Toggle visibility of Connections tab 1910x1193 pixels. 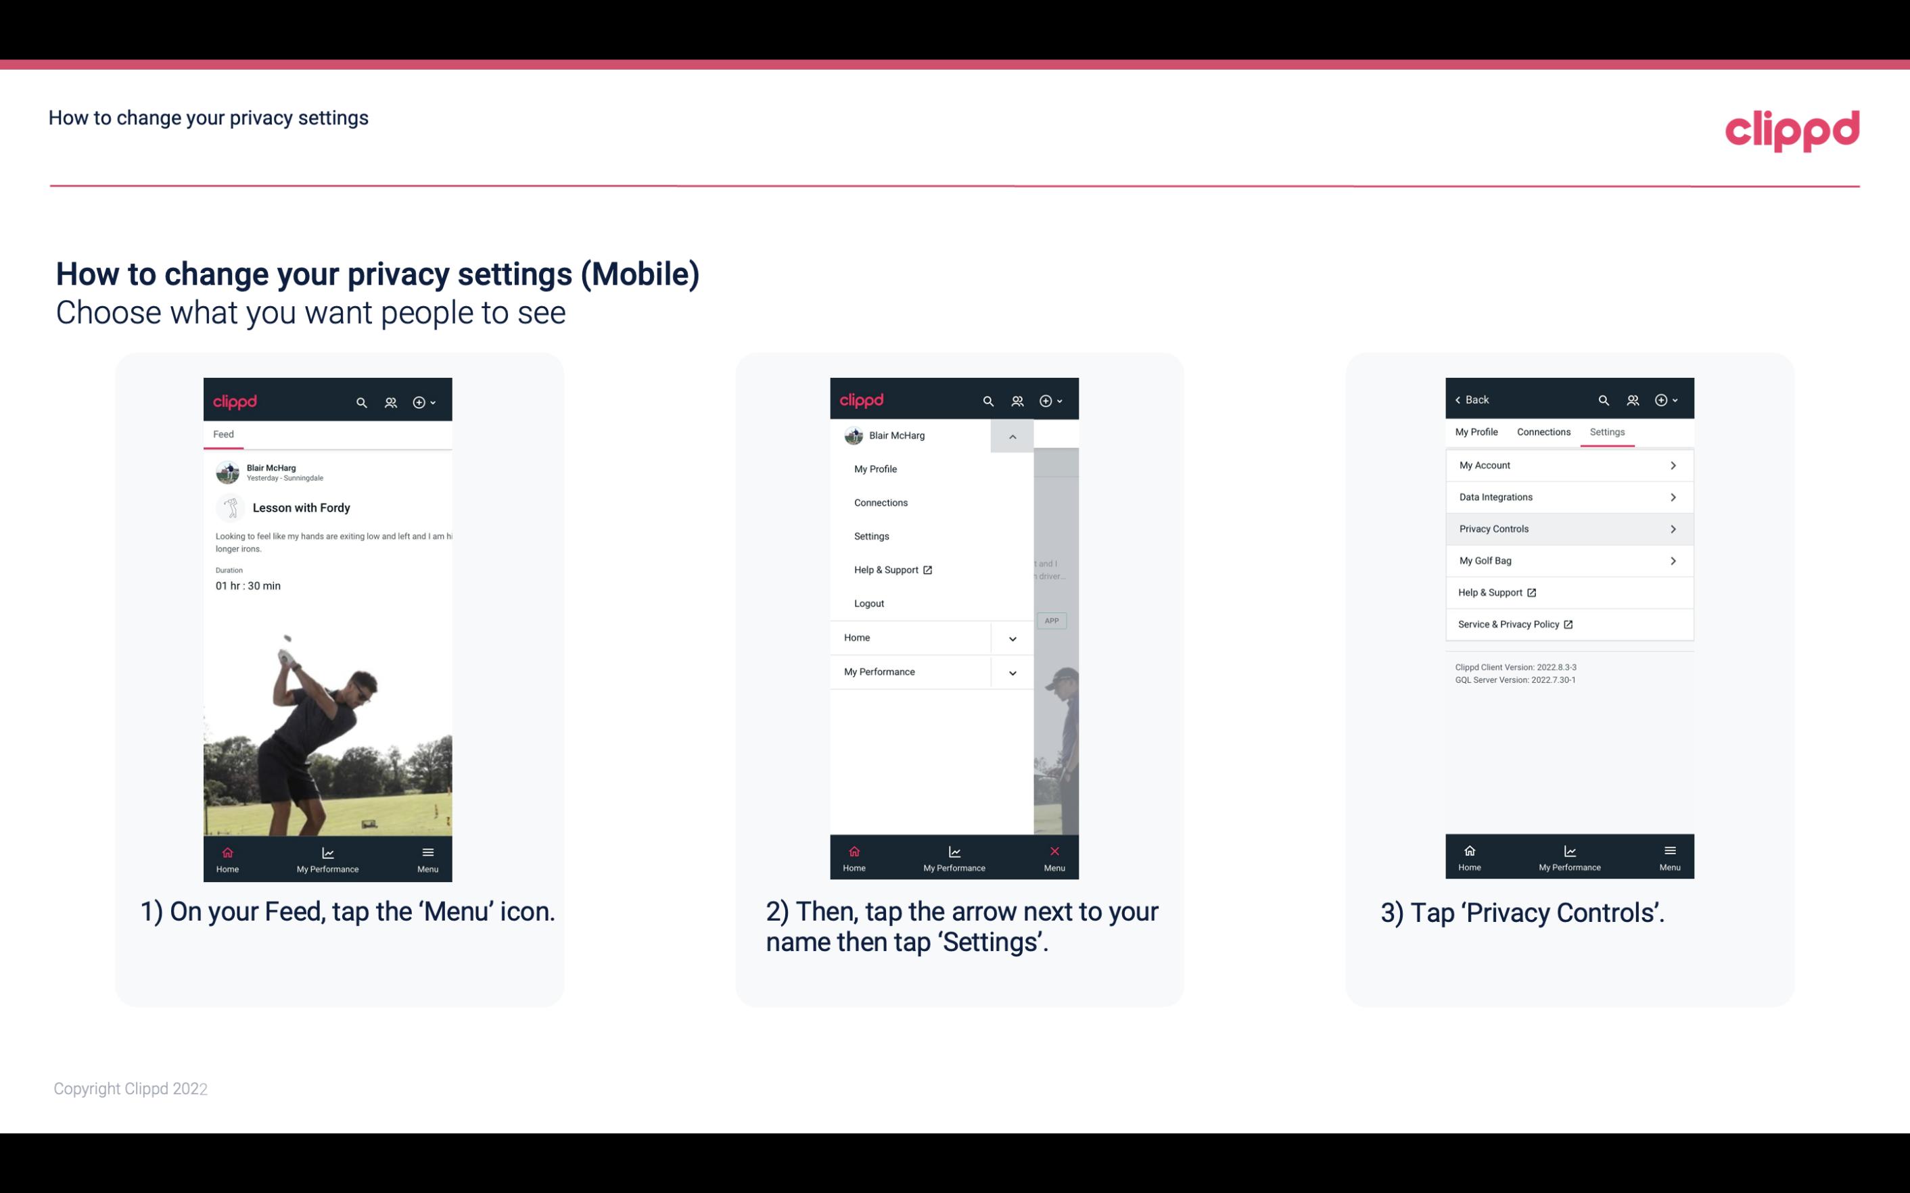tap(1543, 431)
